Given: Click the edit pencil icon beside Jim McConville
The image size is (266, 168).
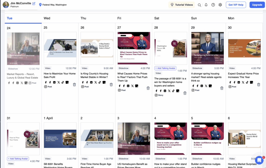Looking at the screenshot, I should 34,3.
